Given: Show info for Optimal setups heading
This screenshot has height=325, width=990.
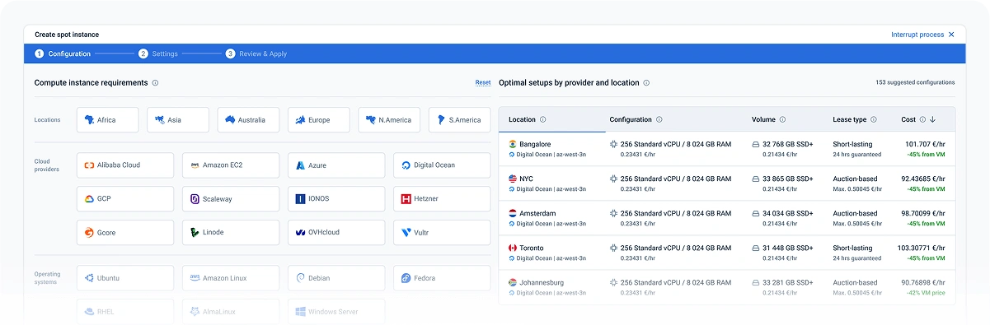Looking at the screenshot, I should (646, 83).
